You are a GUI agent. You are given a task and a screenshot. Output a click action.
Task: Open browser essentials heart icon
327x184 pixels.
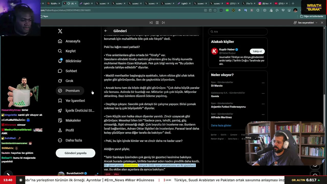(283, 10)
